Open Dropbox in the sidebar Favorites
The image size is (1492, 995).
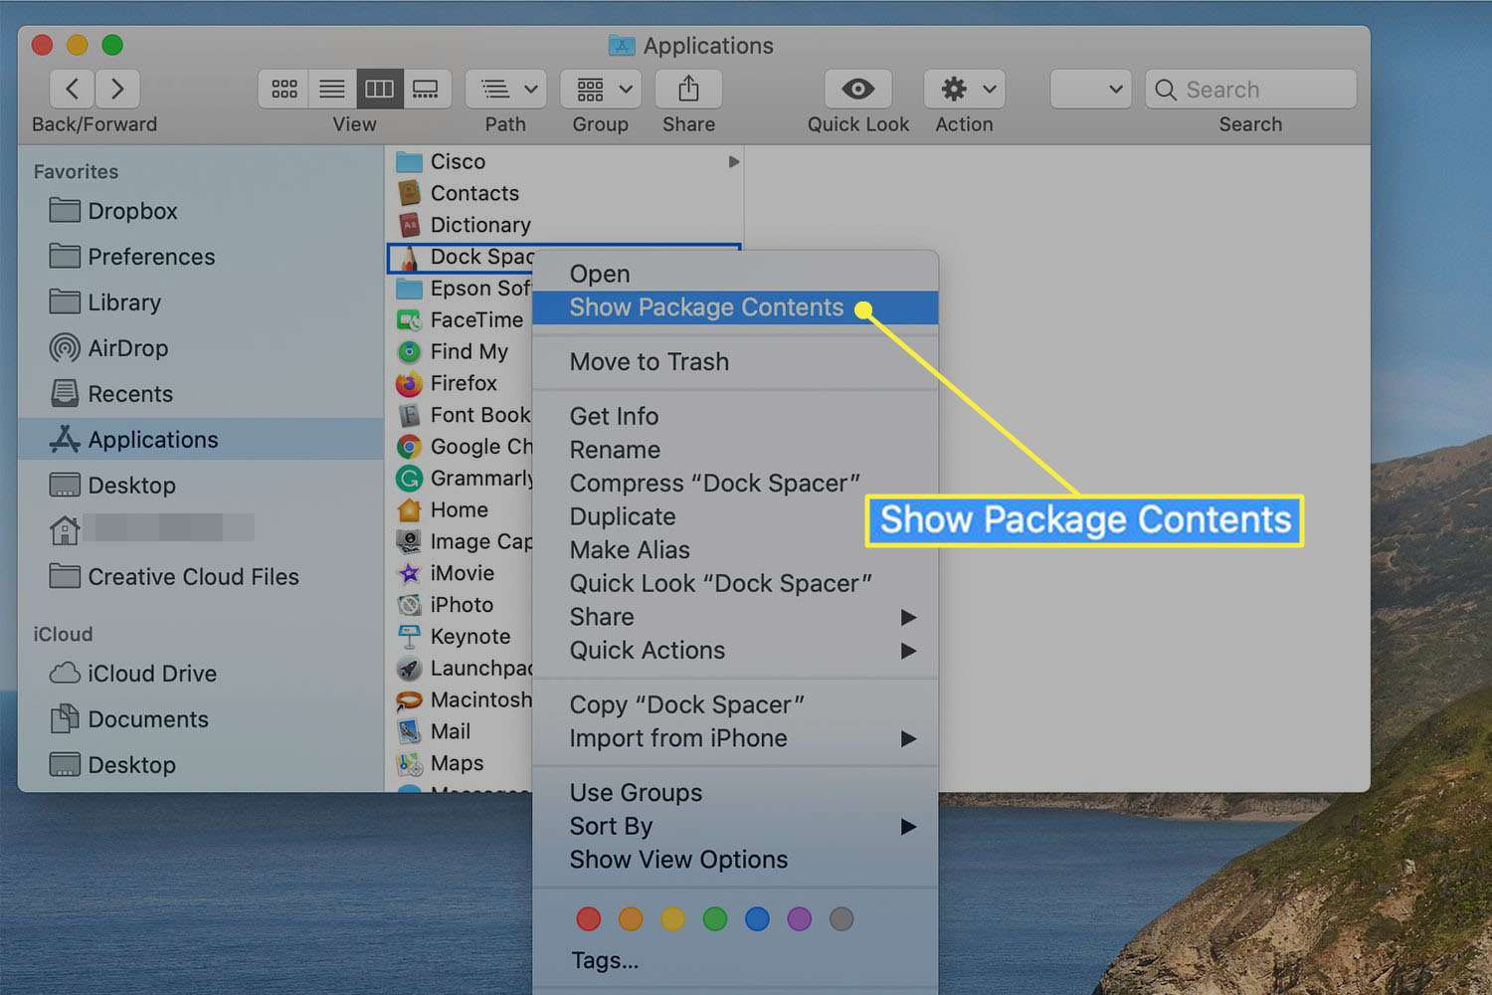coord(200,211)
